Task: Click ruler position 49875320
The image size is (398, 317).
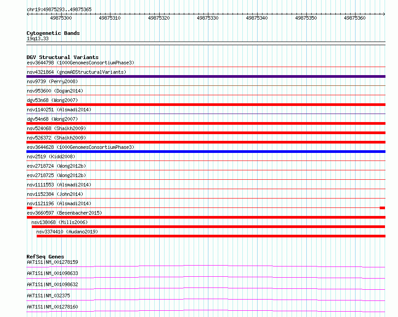Action: tap(159, 18)
